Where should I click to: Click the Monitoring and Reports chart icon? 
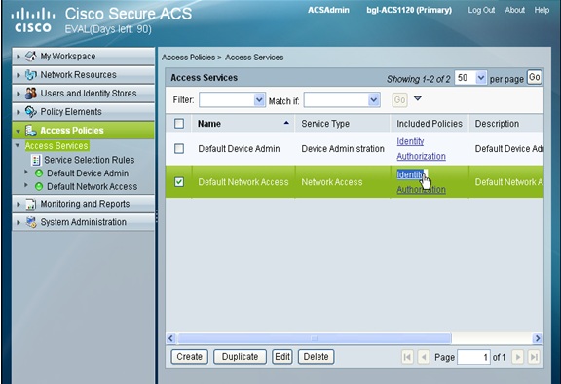(x=31, y=204)
